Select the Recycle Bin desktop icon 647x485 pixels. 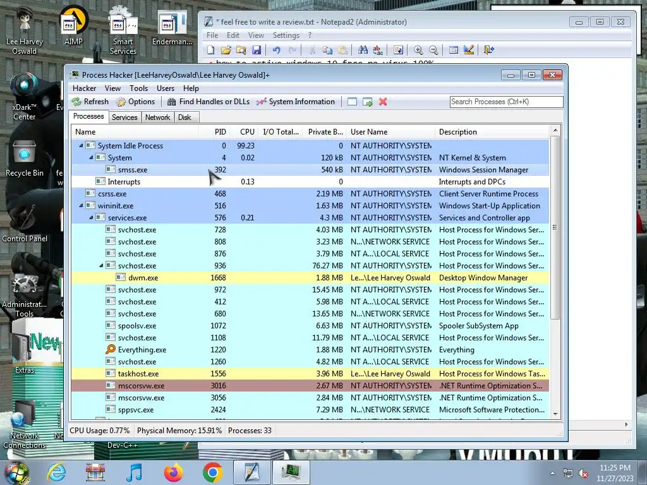(x=25, y=159)
